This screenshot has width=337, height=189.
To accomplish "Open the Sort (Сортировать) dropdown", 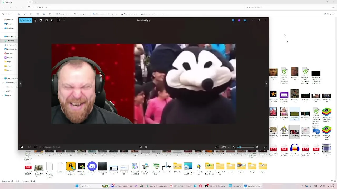I will coord(63,14).
